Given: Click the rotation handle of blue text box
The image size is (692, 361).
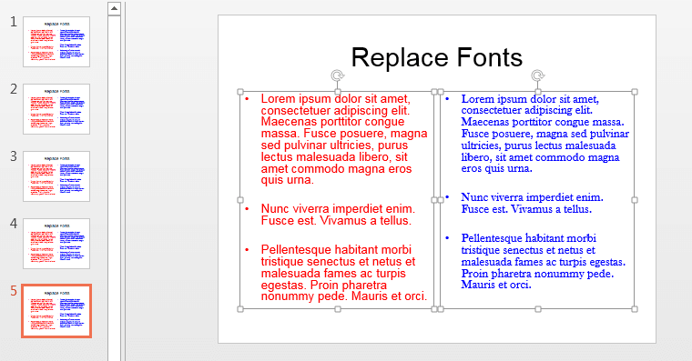Looking at the screenshot, I should 537,75.
